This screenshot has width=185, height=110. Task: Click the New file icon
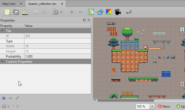tap(7, 12)
